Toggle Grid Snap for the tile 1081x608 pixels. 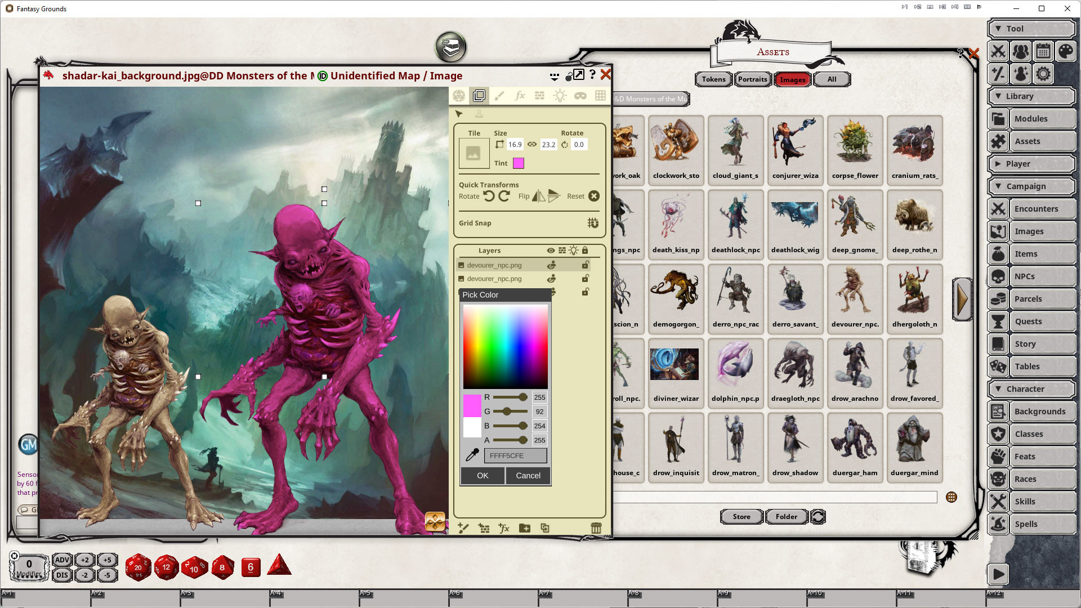pyautogui.click(x=593, y=223)
